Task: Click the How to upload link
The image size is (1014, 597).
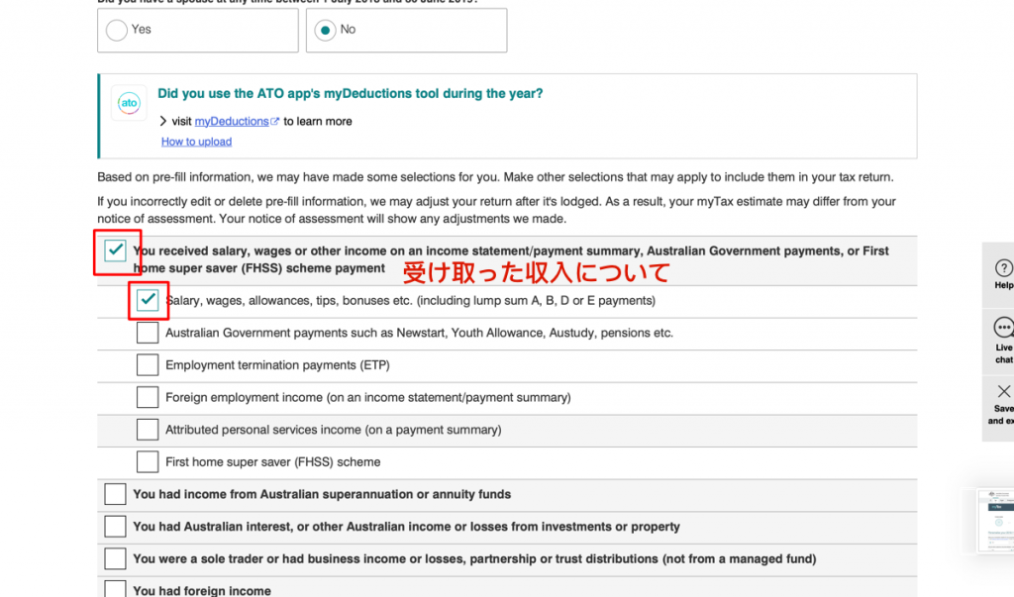Action: point(196,142)
